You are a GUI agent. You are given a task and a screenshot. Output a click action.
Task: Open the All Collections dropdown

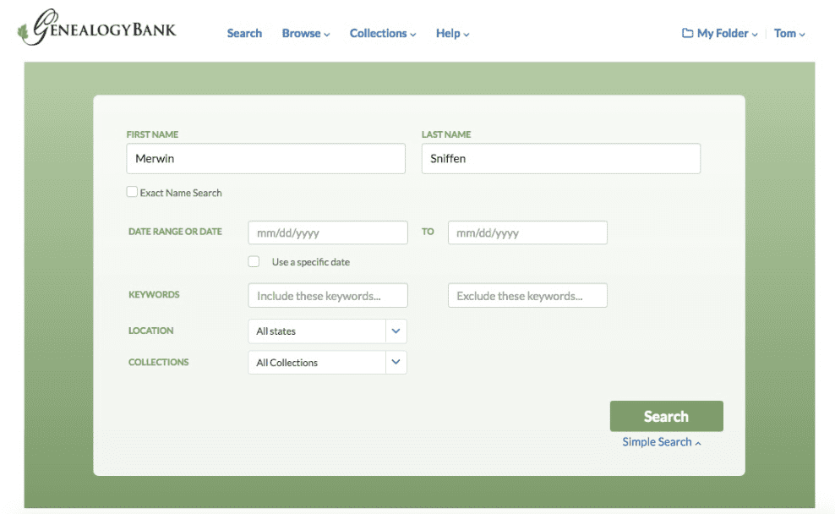tap(328, 362)
